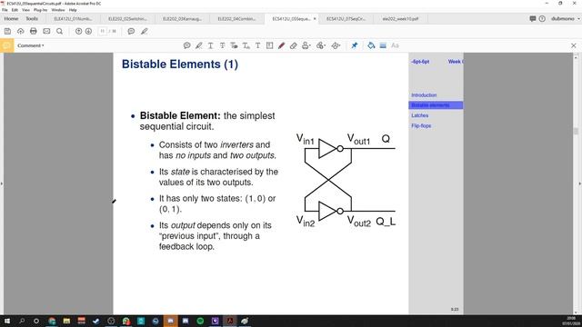582x327 pixels.
Task: Click the send by email envelope icon
Action: (x=46, y=32)
